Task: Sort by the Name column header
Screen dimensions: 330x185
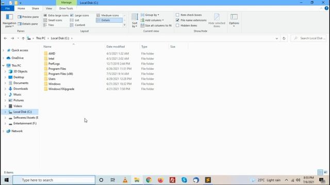Action: pos(73,47)
